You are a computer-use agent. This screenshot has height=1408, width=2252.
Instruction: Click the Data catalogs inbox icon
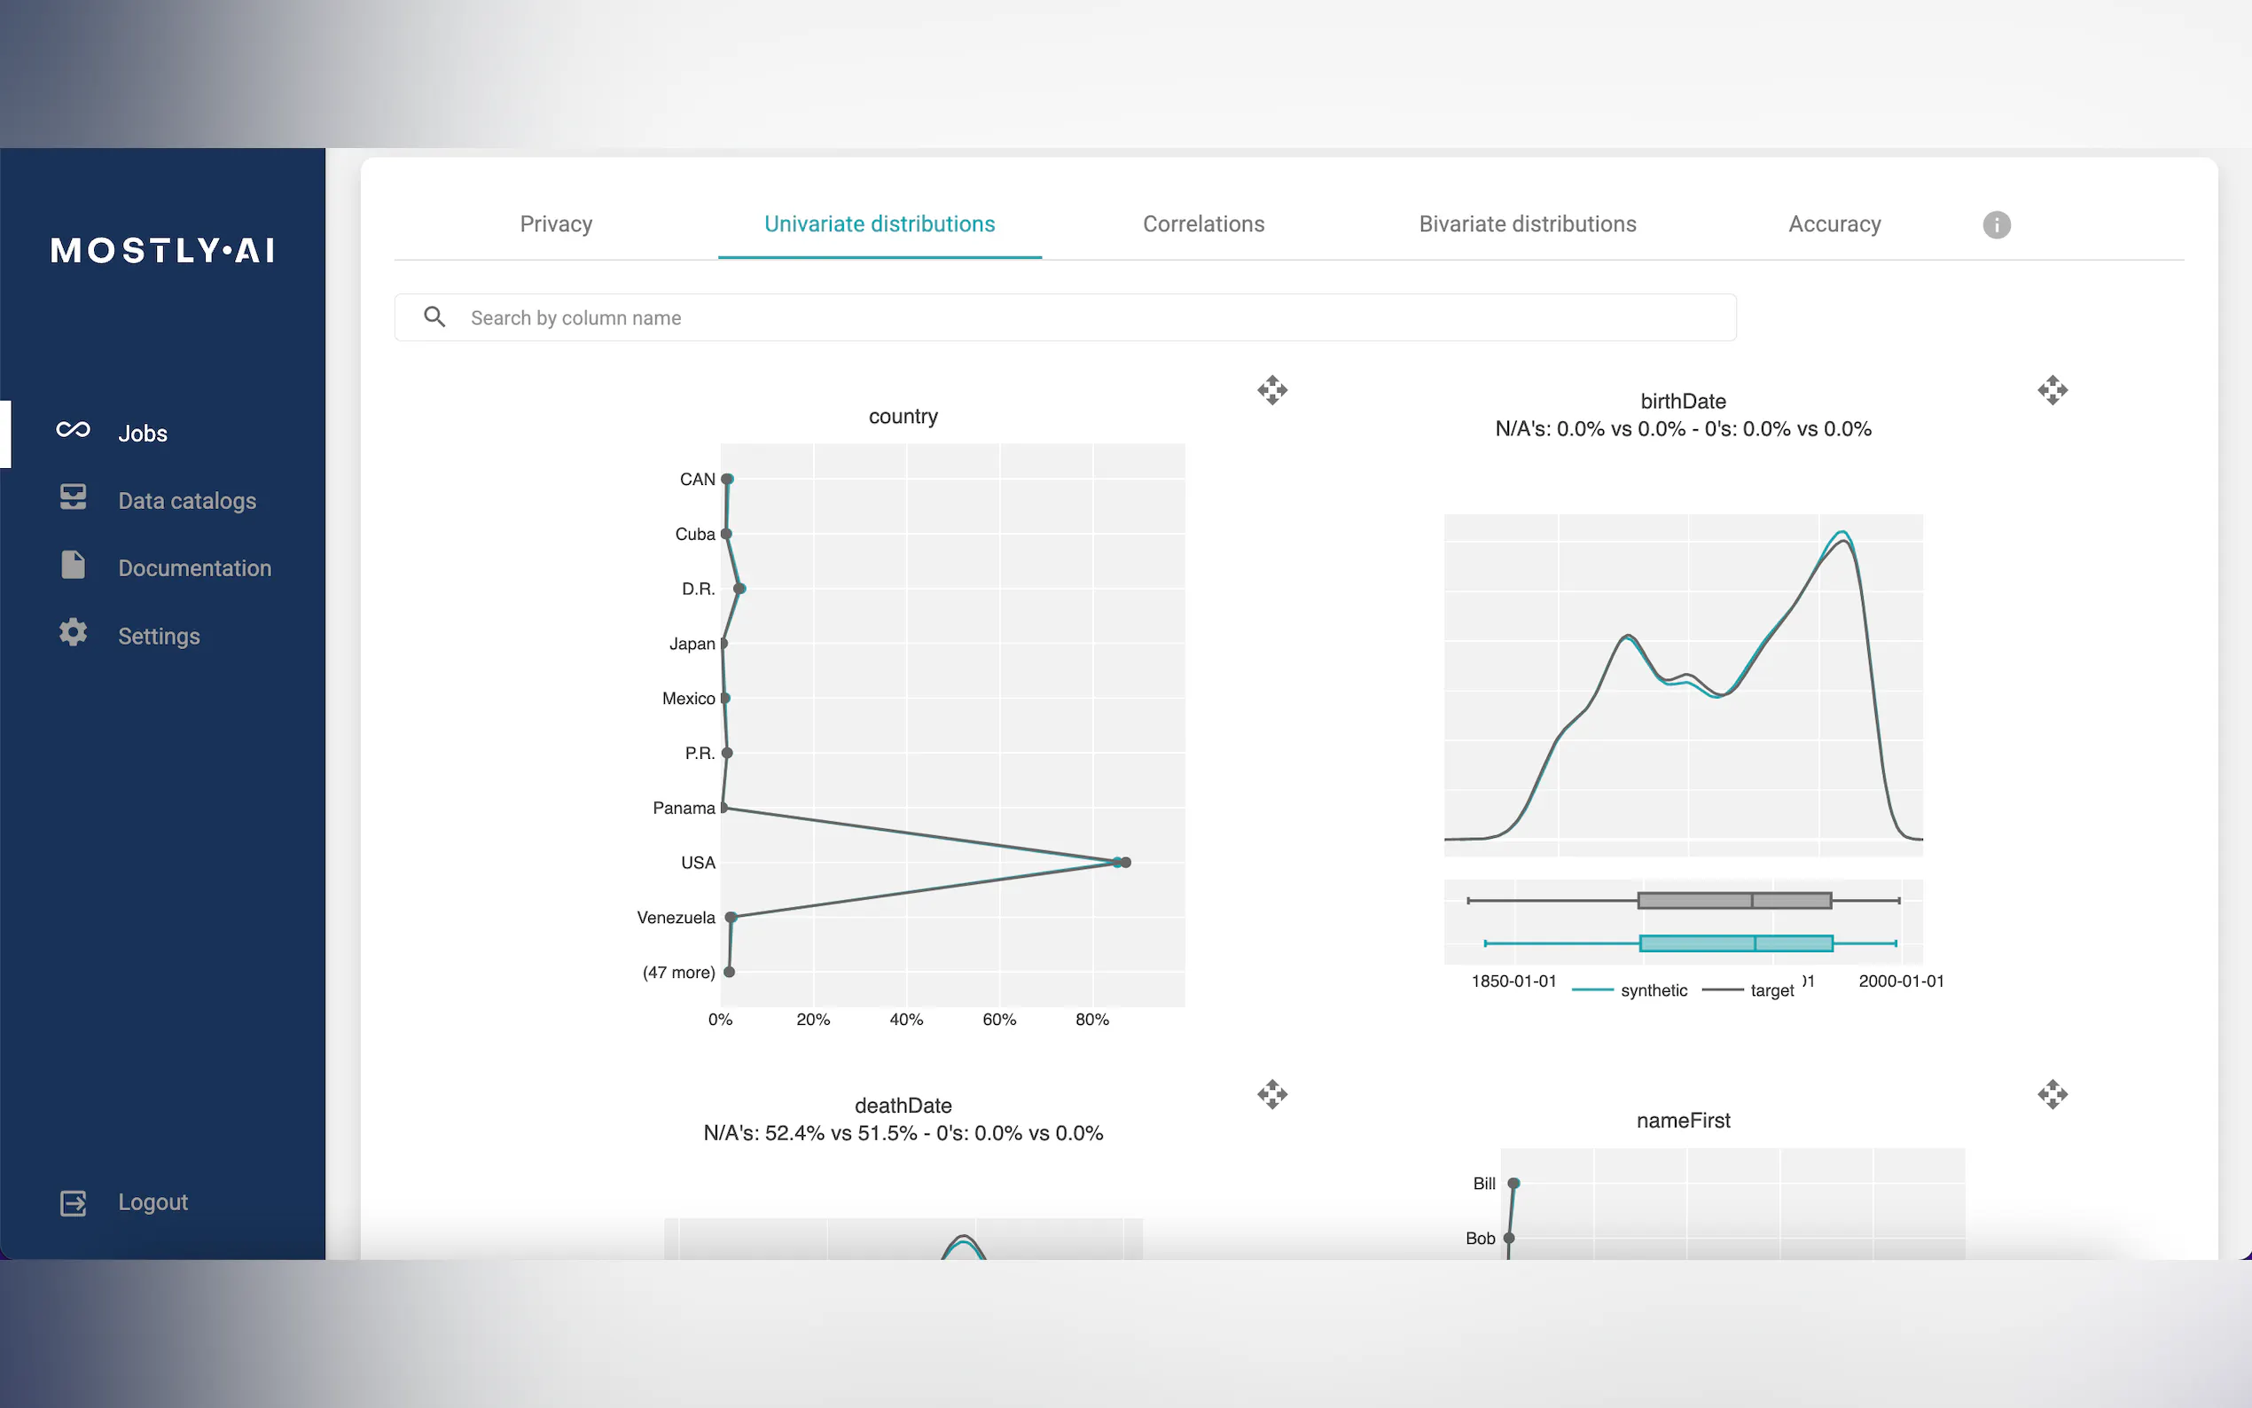pyautogui.click(x=73, y=497)
